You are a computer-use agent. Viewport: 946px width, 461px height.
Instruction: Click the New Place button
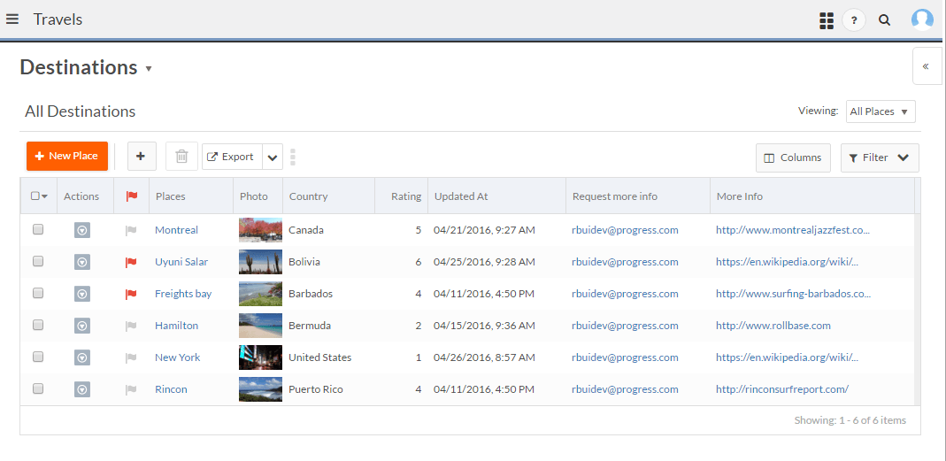[67, 156]
